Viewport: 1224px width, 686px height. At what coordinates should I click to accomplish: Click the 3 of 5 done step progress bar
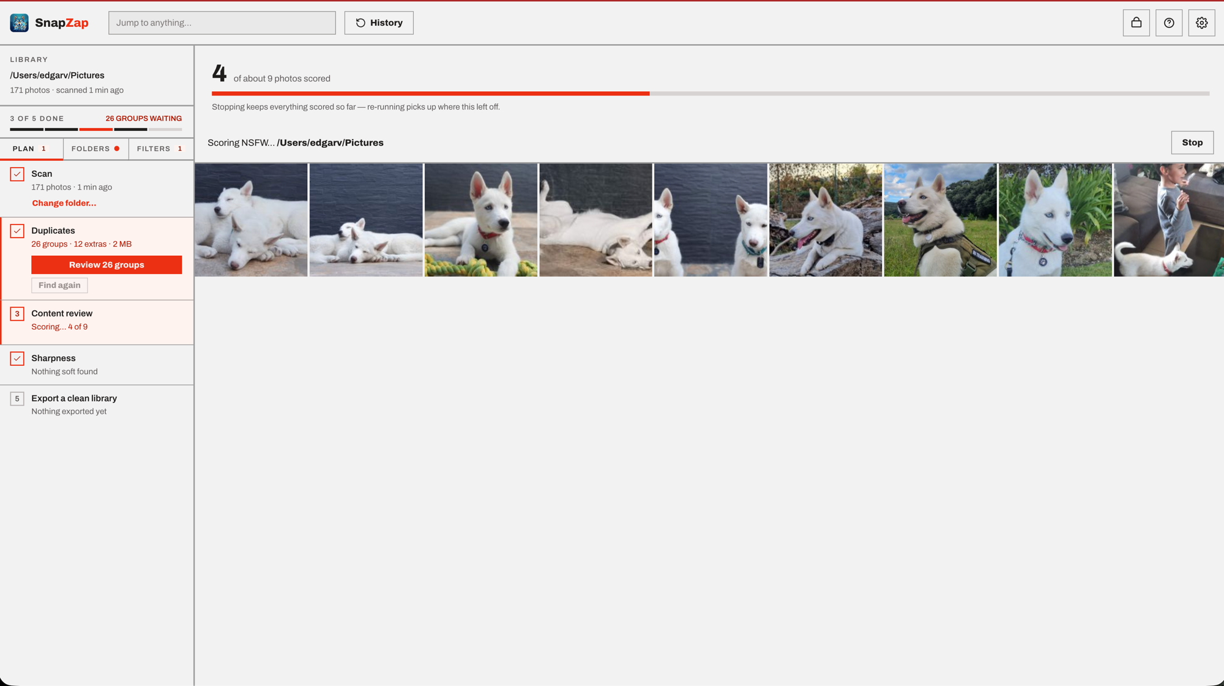(96, 130)
